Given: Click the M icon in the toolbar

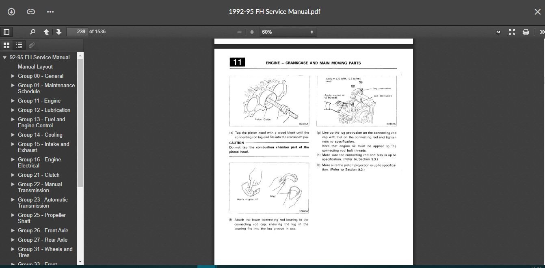Looking at the screenshot, I should pos(498,32).
